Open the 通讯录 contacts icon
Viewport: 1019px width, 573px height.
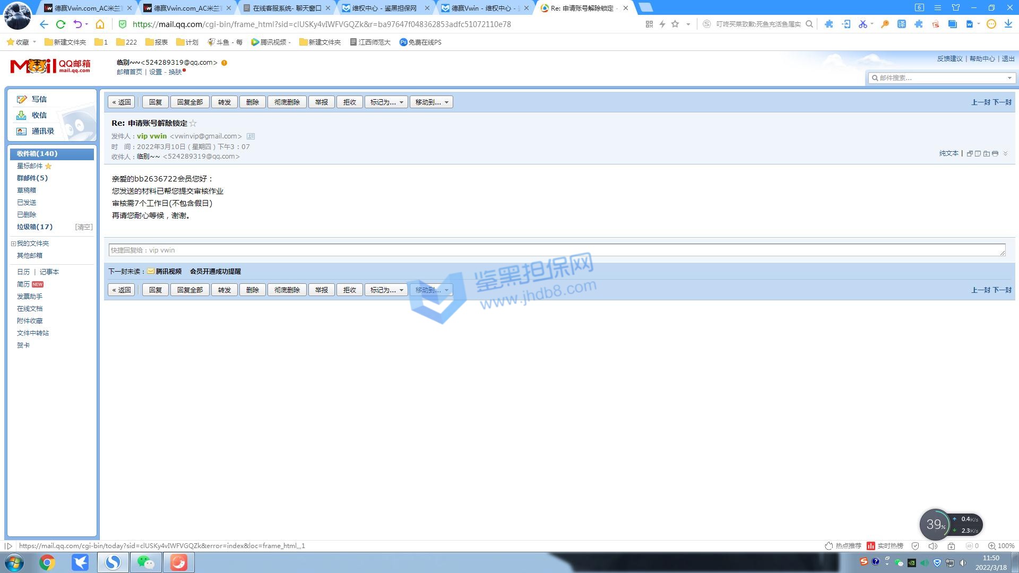click(x=22, y=131)
